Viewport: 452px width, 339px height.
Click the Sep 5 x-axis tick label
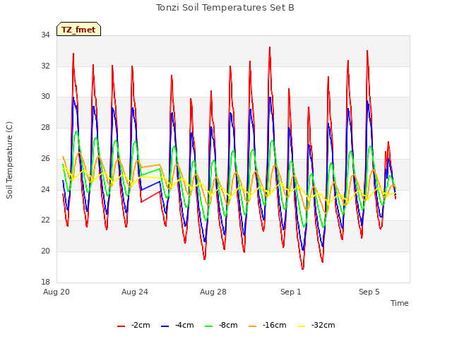click(369, 292)
